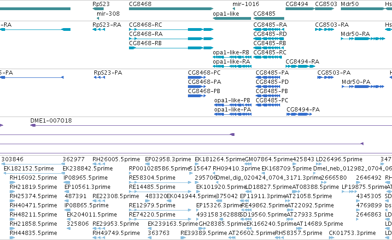Click transcript CG8485-RD
Screen dimensions: 392x240
(x=270, y=34)
